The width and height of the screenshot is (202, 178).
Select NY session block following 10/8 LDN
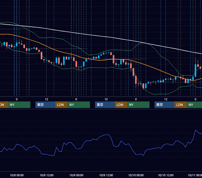(x=79, y=105)
